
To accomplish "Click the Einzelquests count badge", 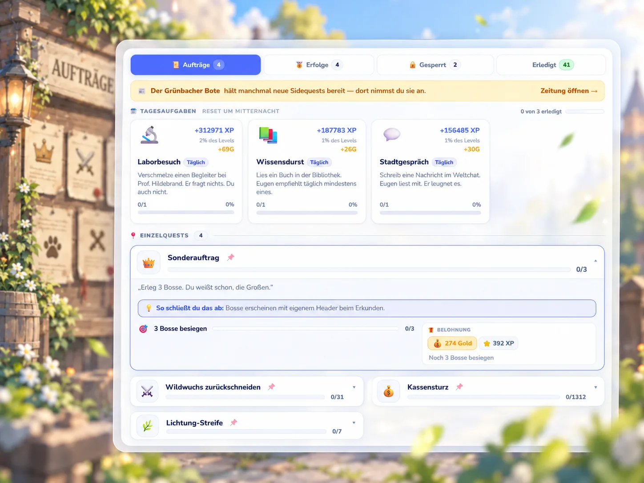I will [x=201, y=235].
